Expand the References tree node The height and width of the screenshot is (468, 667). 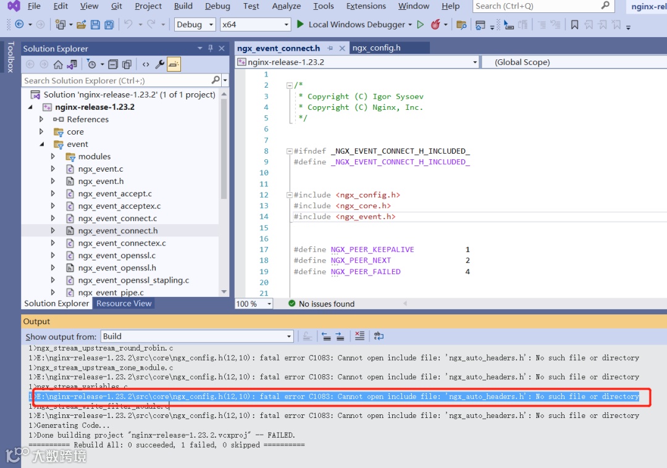point(41,119)
